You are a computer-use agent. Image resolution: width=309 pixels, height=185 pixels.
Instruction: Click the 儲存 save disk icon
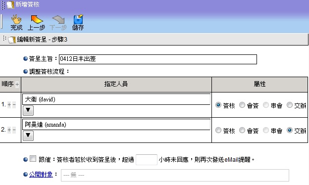(x=78, y=19)
